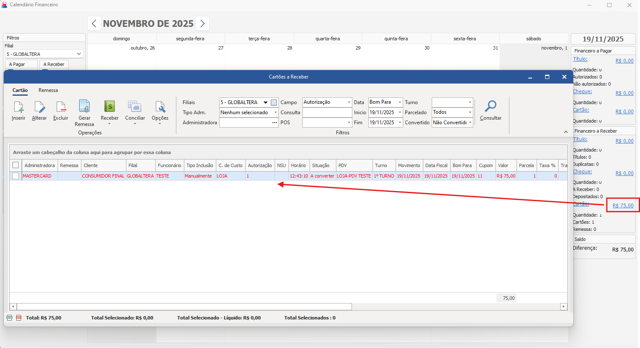Click the R$ 75,00 Cartão link
The image size is (640, 348).
coord(623,206)
